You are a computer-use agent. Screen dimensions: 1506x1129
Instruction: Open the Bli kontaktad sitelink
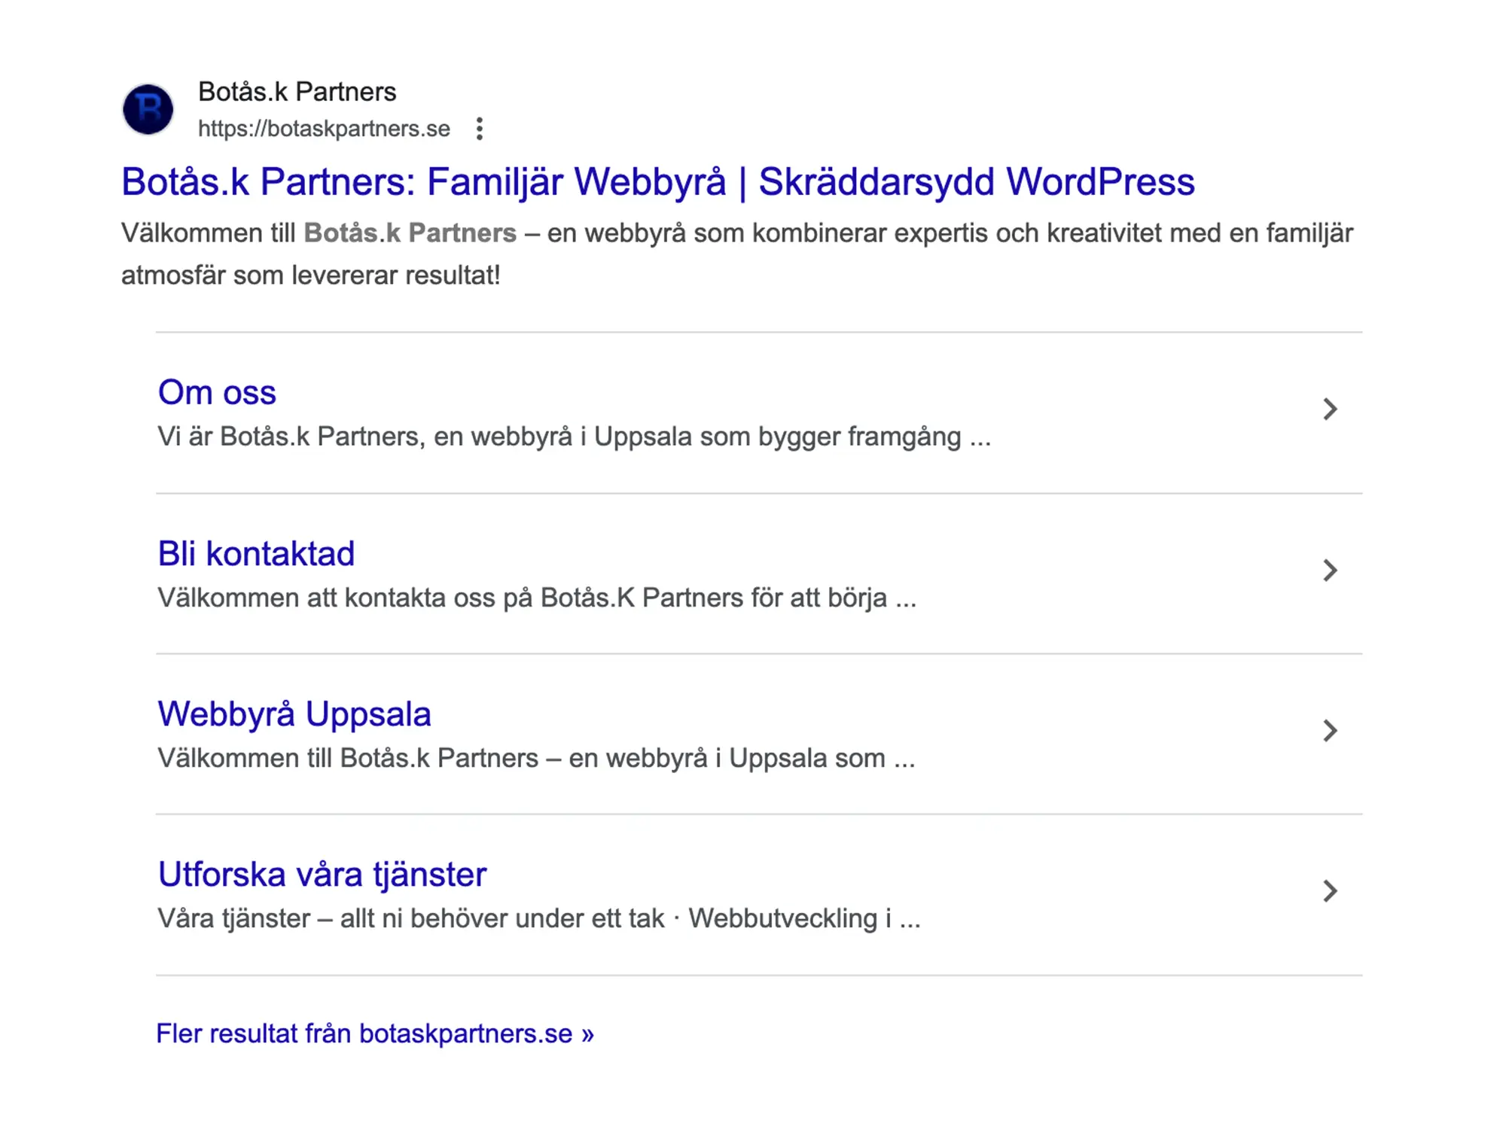pyautogui.click(x=256, y=553)
